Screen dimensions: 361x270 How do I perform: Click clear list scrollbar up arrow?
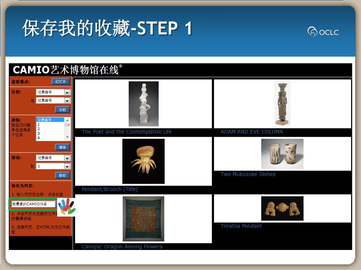point(67,120)
